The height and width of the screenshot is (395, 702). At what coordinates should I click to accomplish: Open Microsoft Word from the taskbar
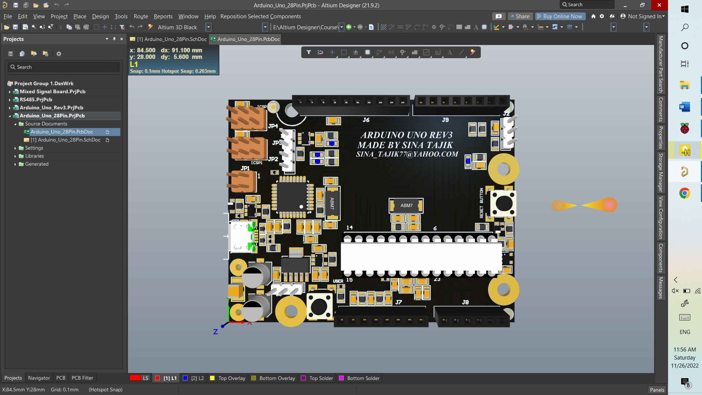(685, 107)
